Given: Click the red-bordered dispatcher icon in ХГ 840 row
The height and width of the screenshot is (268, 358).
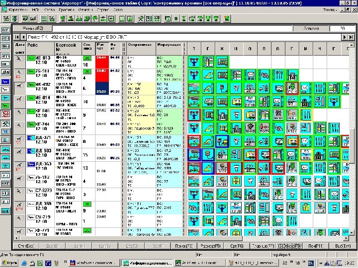Looking at the screenshot, I should coord(194,115).
